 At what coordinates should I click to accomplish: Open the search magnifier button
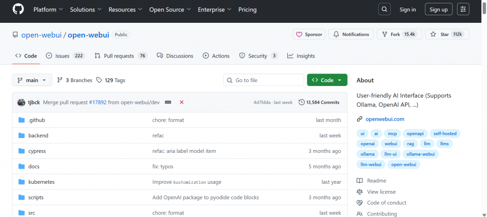click(384, 9)
